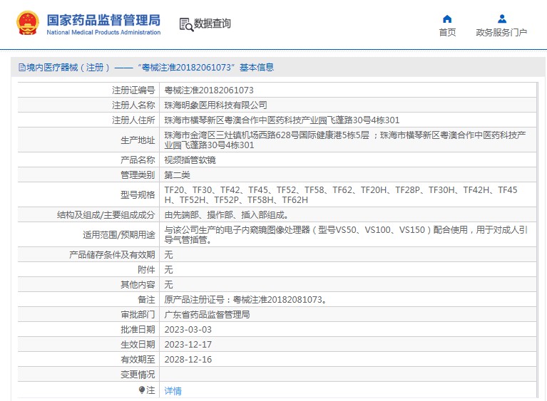Click effective date 2023-12-17
The image size is (547, 401).
(188, 345)
